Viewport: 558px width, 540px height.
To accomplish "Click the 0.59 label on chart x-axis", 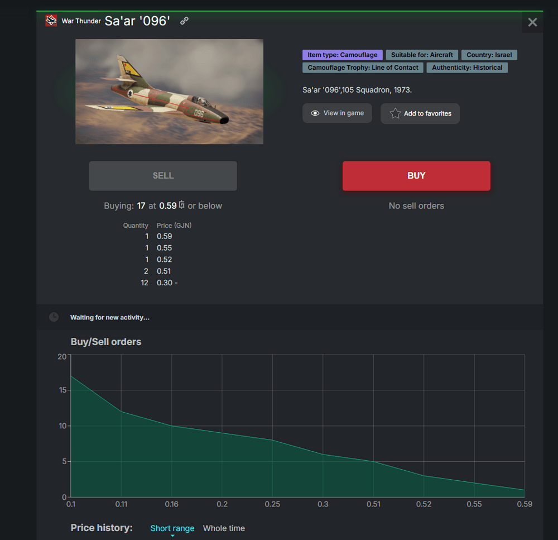I will click(525, 504).
